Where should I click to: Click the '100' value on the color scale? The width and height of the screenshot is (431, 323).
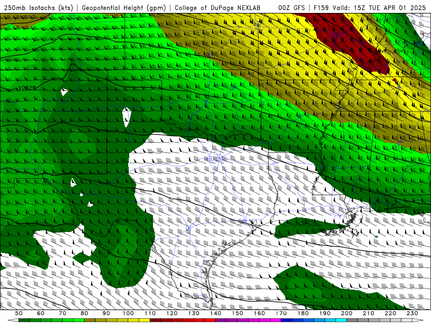tap(128, 313)
